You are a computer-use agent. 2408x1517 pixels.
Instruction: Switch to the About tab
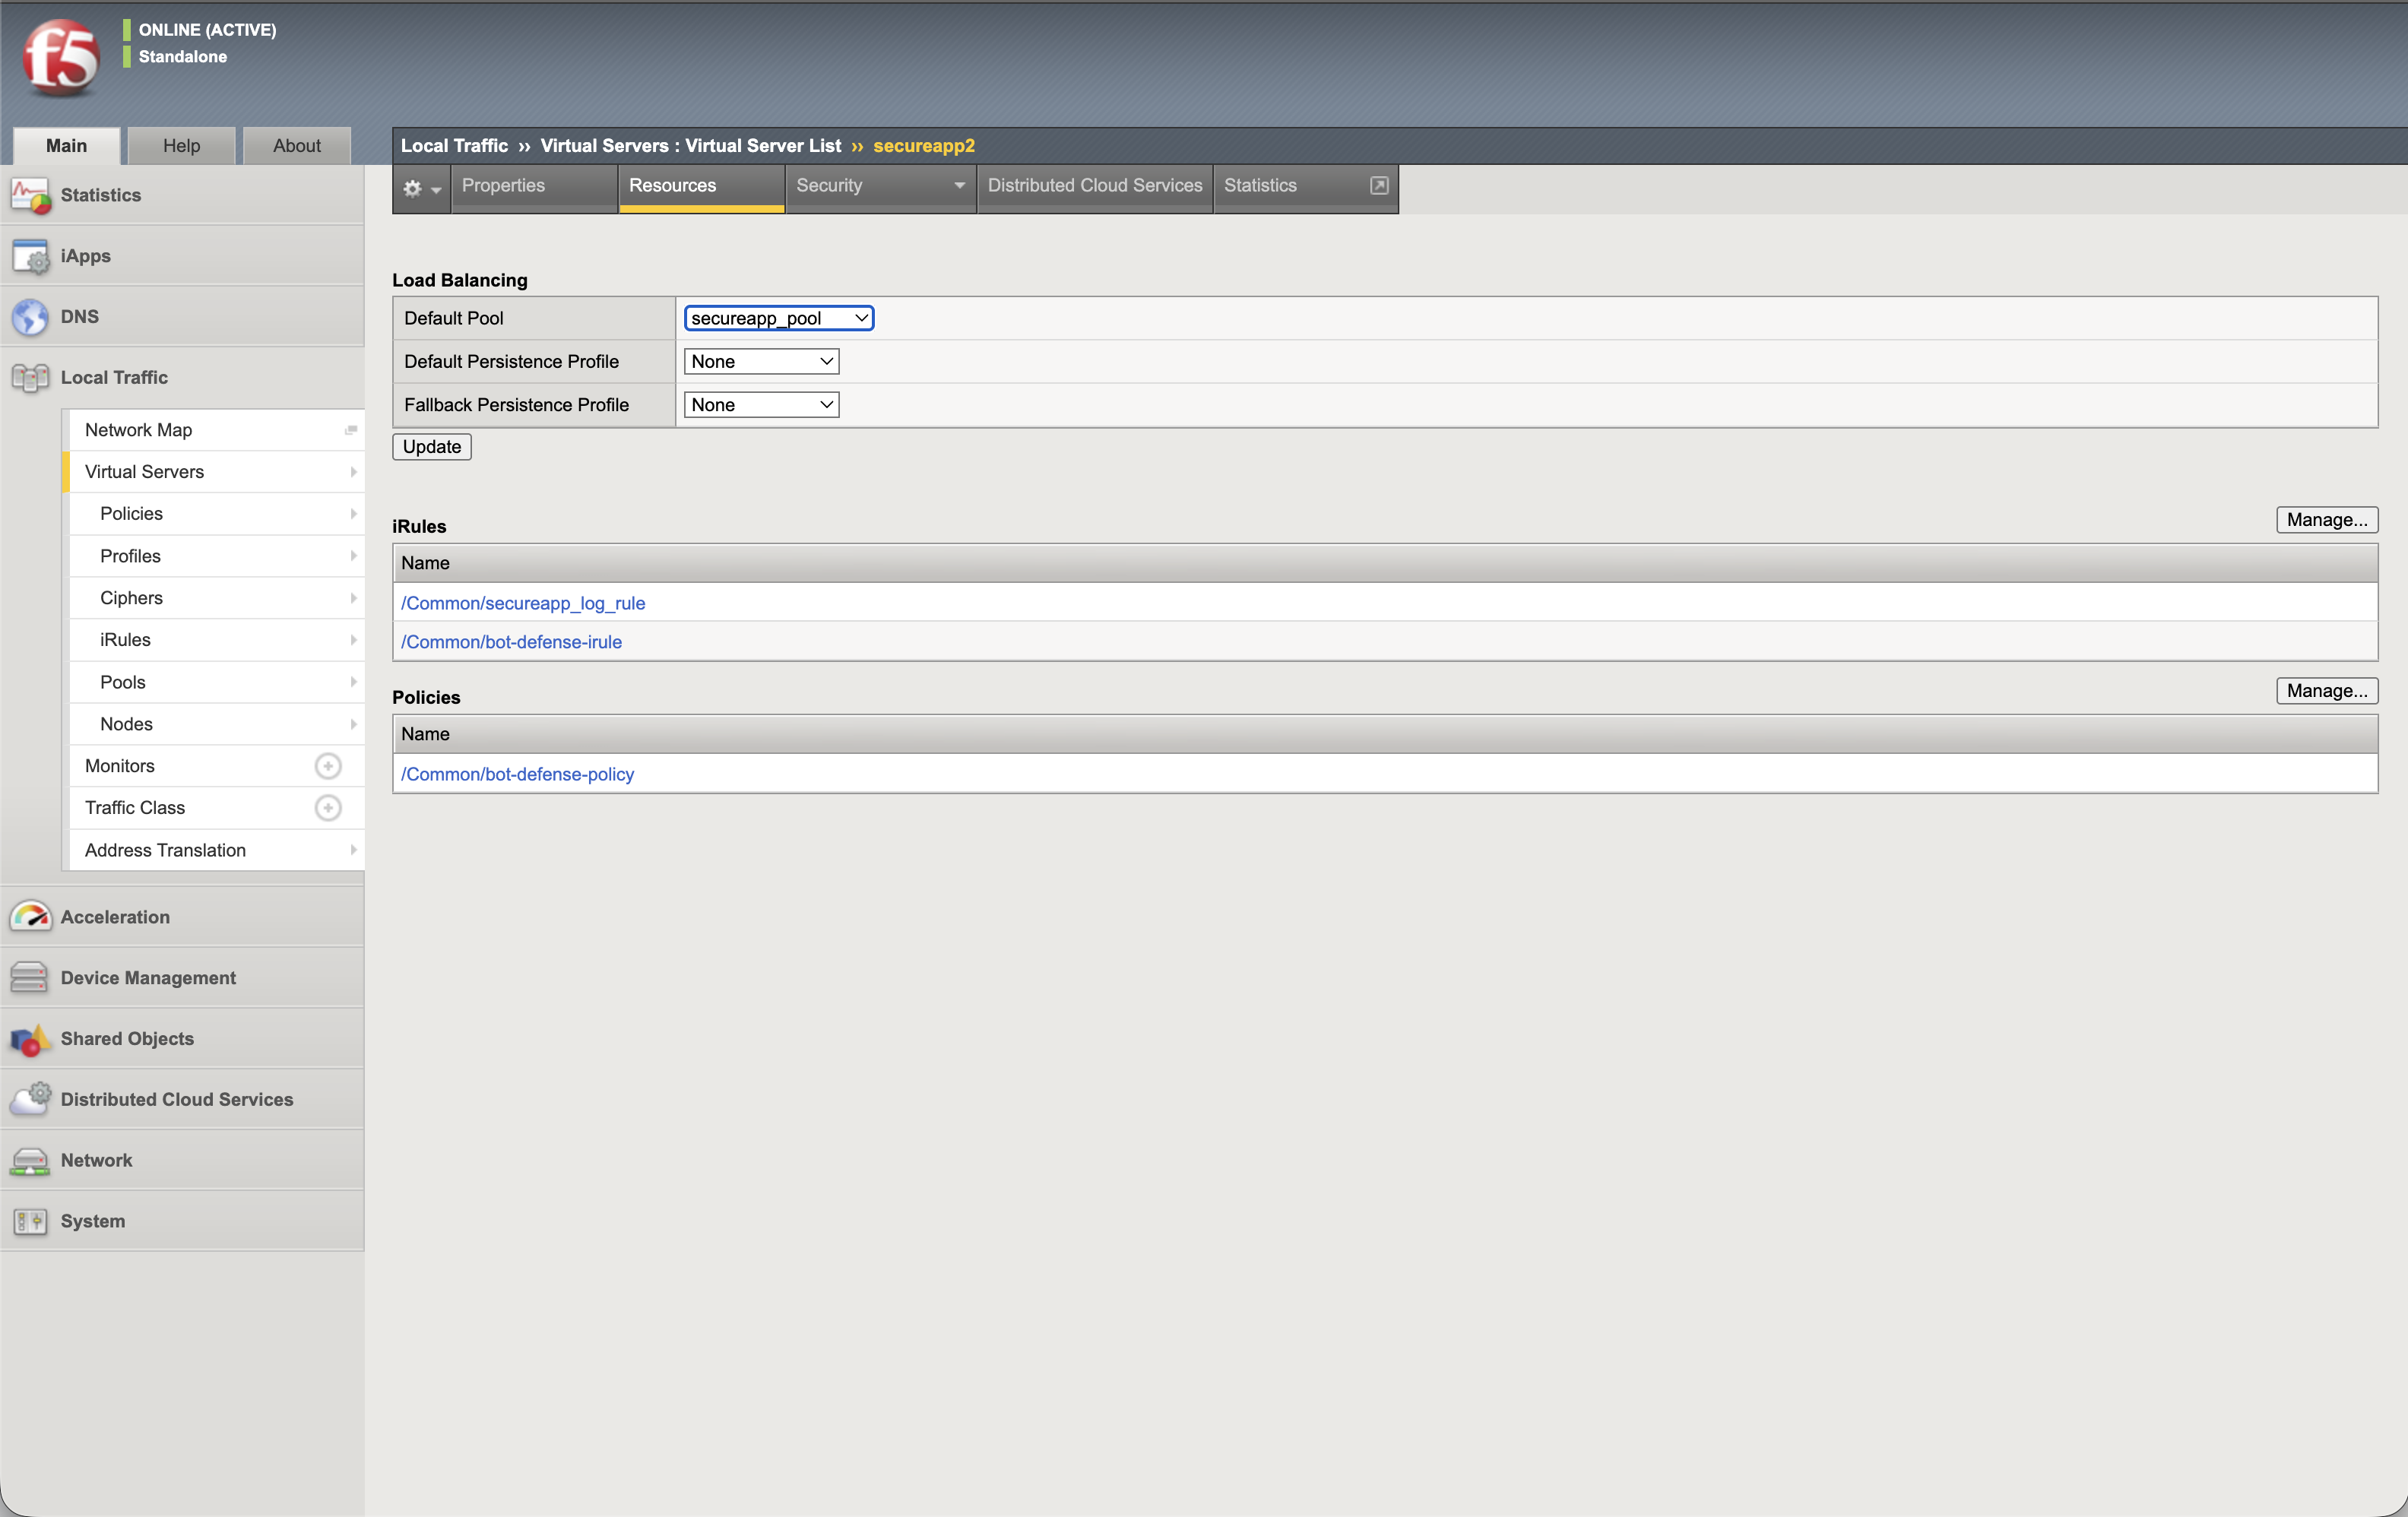tap(297, 146)
